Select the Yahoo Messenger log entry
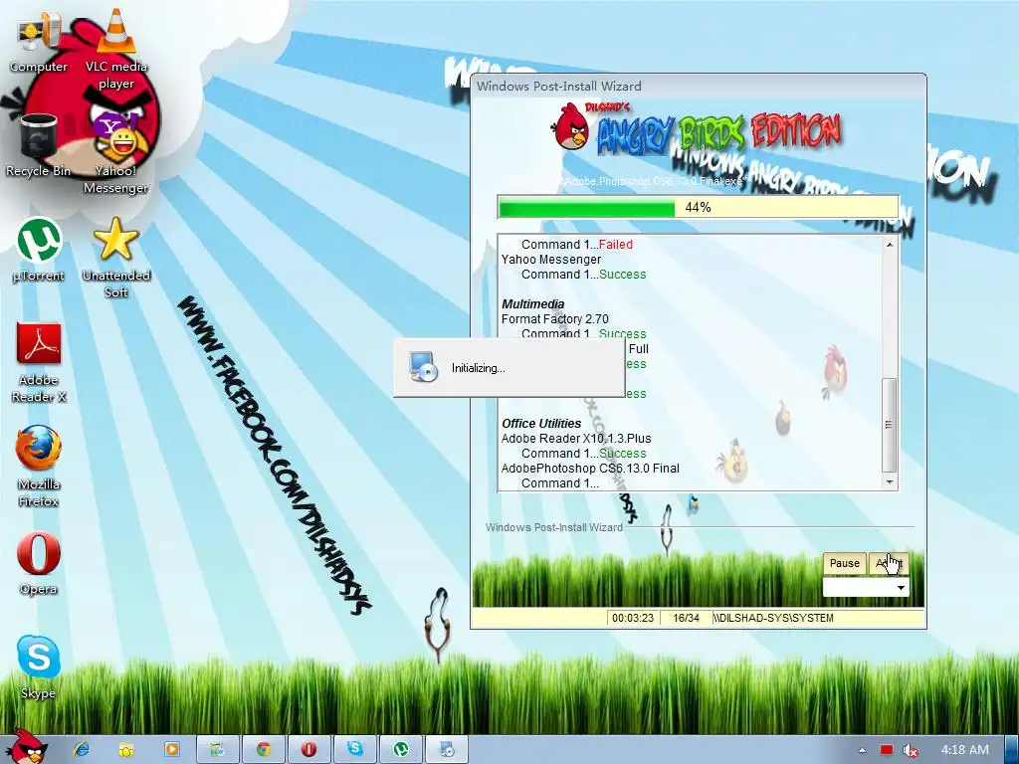This screenshot has height=764, width=1019. (x=551, y=260)
